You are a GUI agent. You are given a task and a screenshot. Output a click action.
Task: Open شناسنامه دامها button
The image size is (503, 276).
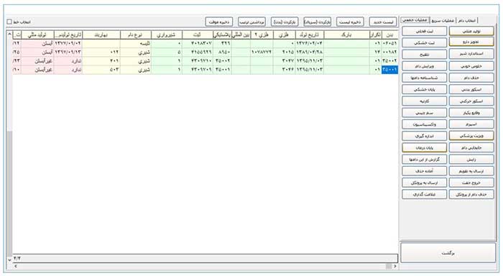(425, 78)
